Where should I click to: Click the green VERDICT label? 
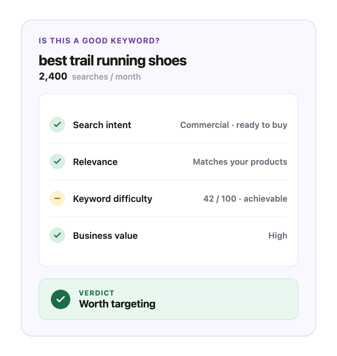click(97, 293)
